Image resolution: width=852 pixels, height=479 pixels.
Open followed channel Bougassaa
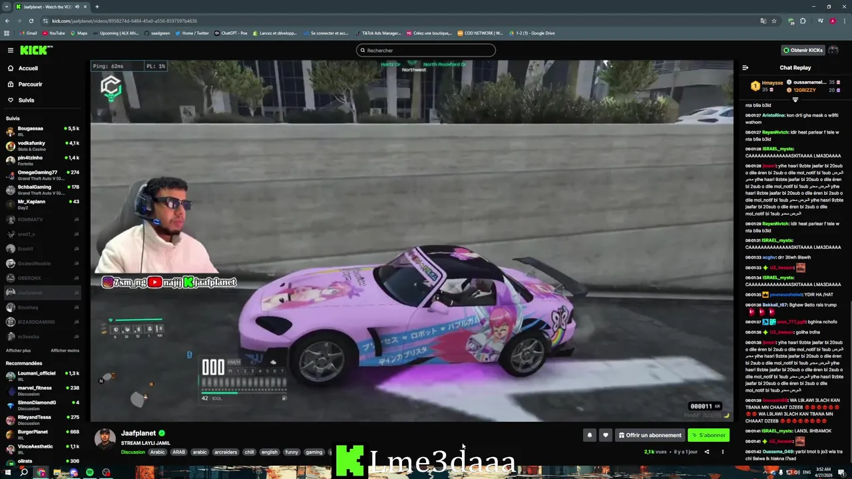click(41, 131)
